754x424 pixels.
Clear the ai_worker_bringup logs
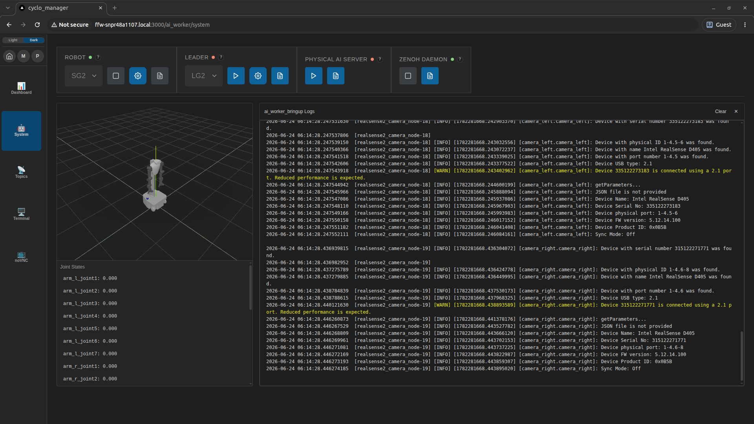coord(721,111)
